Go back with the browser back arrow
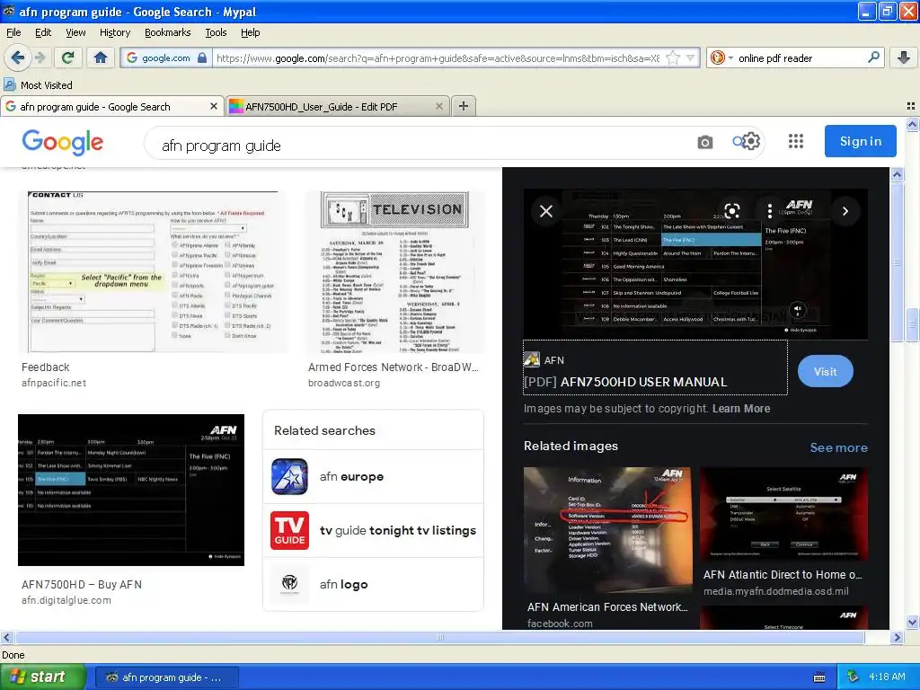The width and height of the screenshot is (920, 690). click(17, 57)
